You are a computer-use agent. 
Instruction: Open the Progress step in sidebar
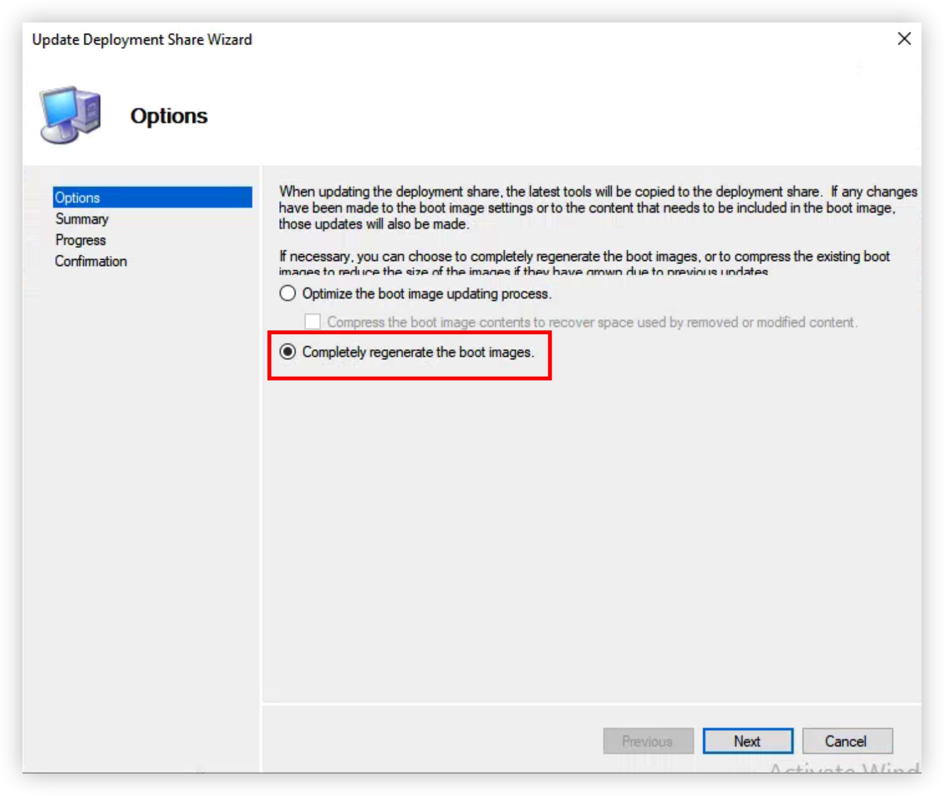[x=81, y=240]
